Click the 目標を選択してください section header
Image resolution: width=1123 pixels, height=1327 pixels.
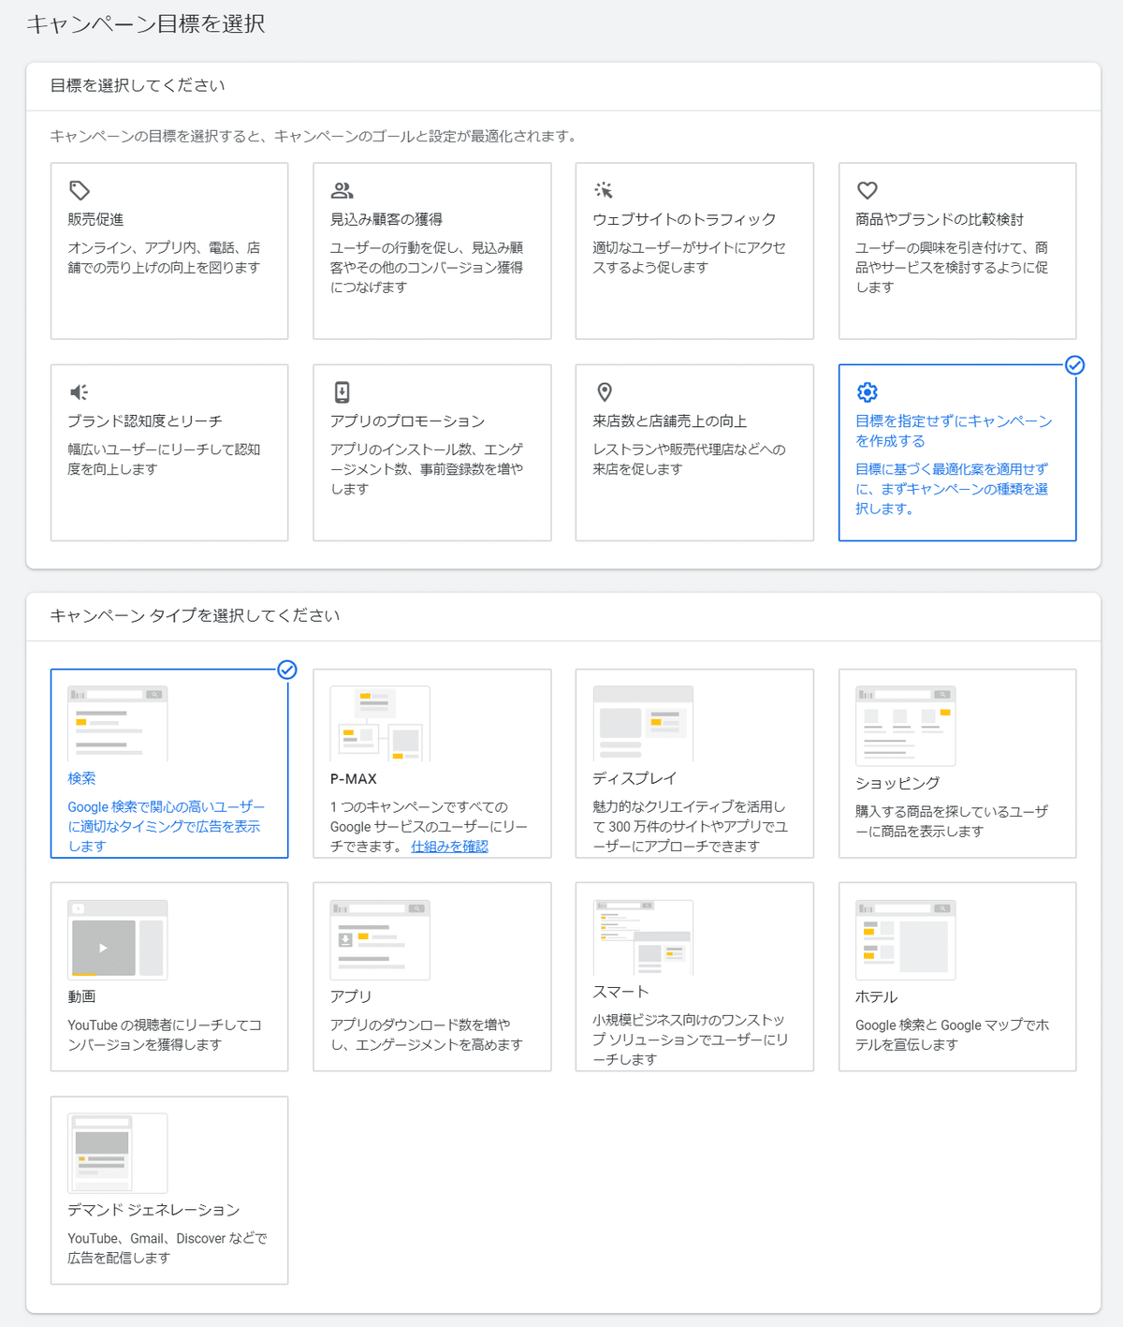(x=138, y=85)
